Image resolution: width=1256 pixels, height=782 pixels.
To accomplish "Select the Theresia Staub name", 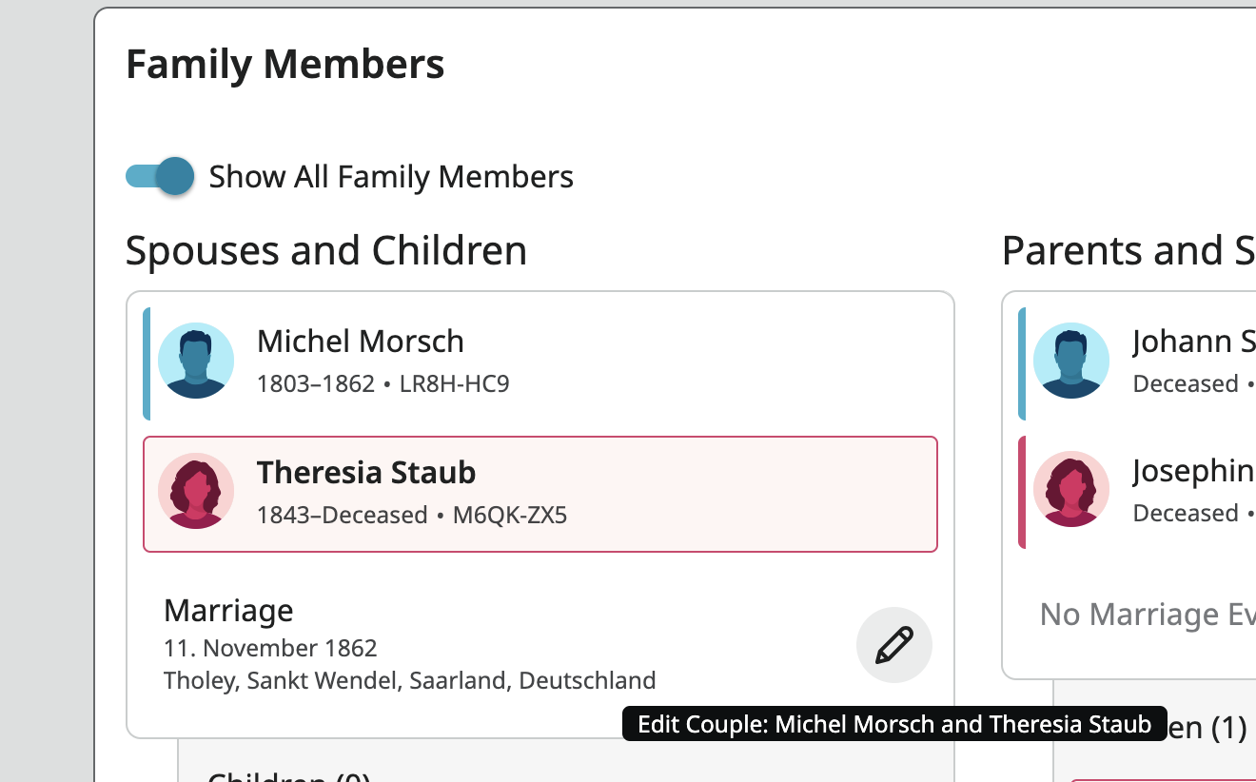I will coord(366,473).
